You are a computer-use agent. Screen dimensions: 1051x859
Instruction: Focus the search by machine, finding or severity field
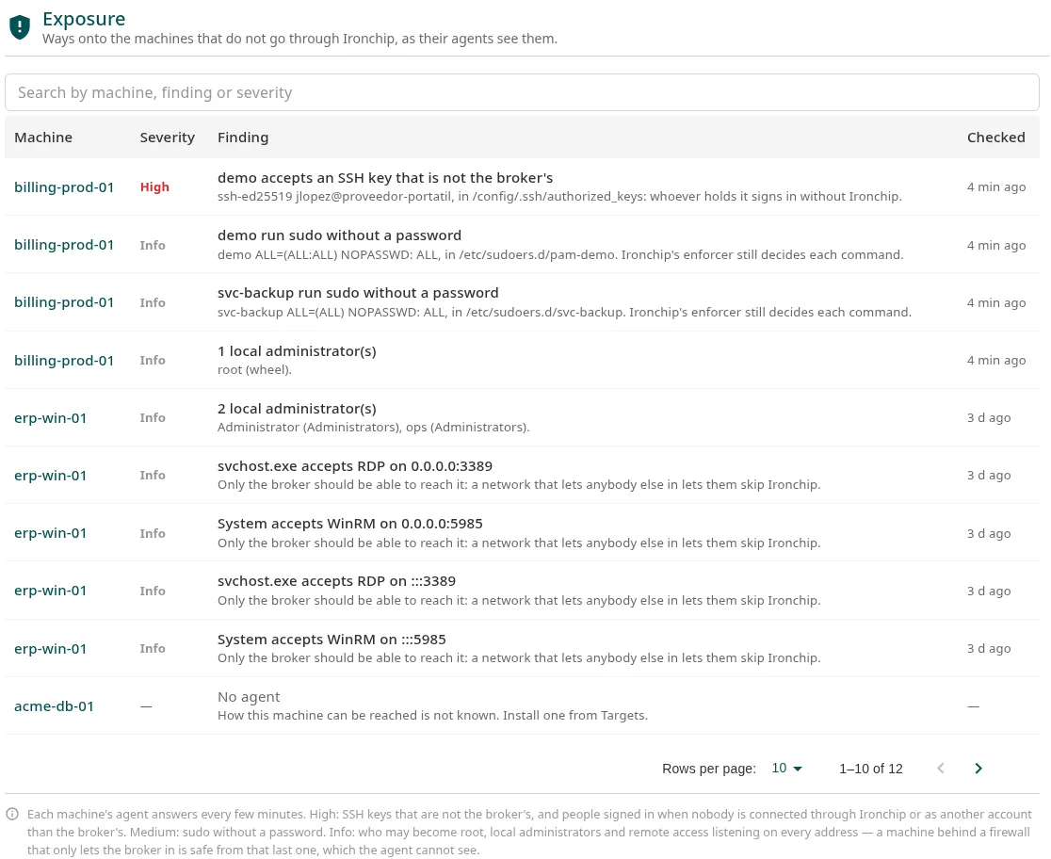click(x=522, y=92)
